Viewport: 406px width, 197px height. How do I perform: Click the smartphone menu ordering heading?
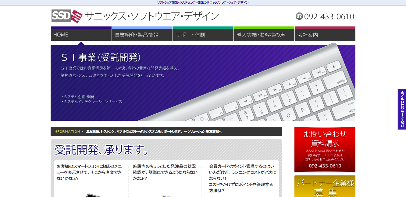[x=89, y=172]
